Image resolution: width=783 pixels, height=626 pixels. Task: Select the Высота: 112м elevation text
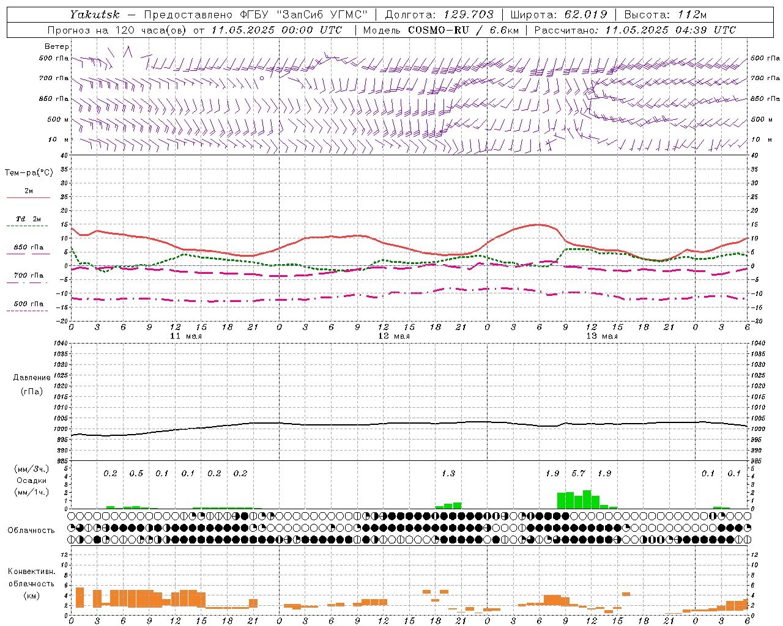click(x=666, y=15)
